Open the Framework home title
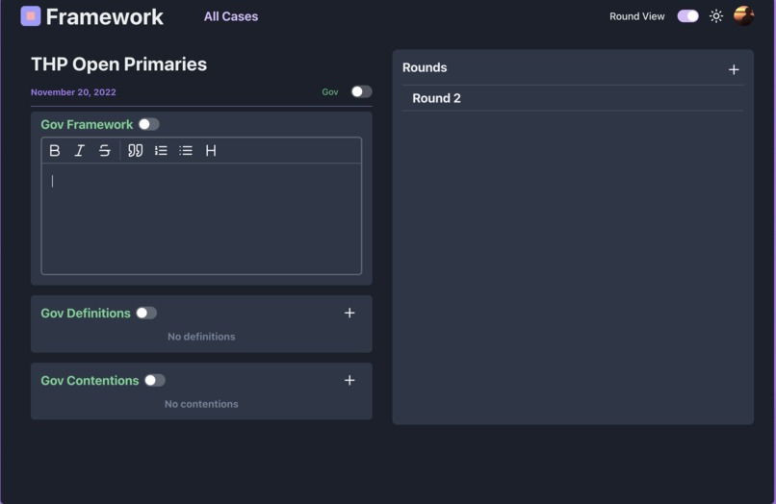 click(104, 16)
